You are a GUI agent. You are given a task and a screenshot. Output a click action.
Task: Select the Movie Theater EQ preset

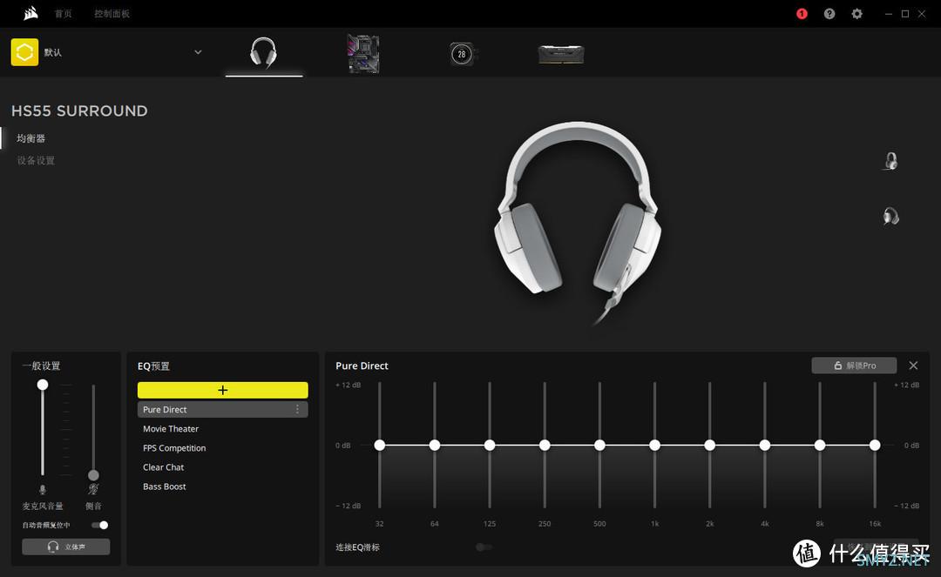171,429
